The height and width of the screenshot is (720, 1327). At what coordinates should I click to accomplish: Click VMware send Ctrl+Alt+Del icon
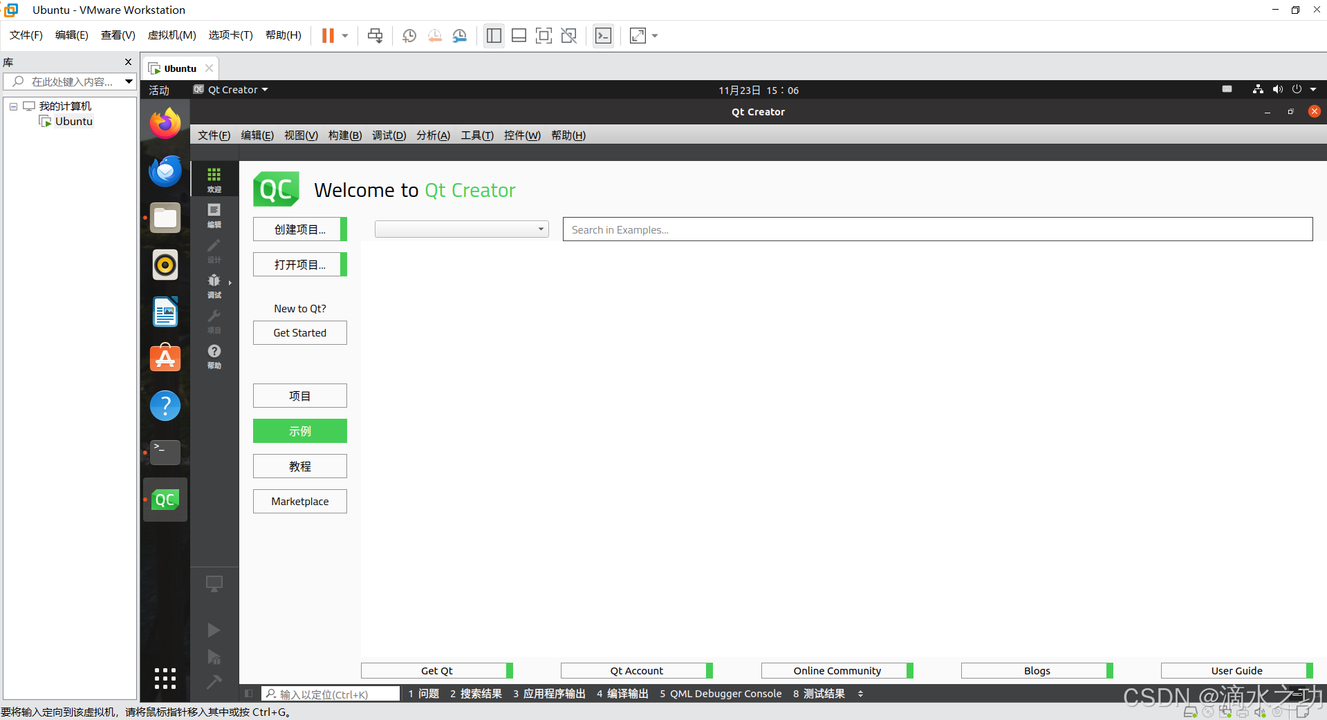point(375,35)
